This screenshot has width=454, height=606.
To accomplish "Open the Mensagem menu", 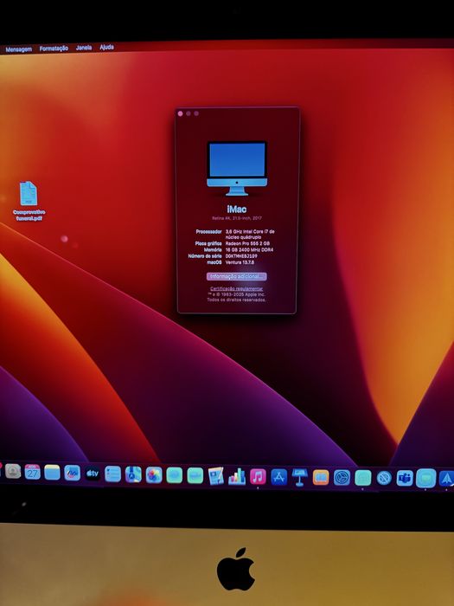I will 18,49.
